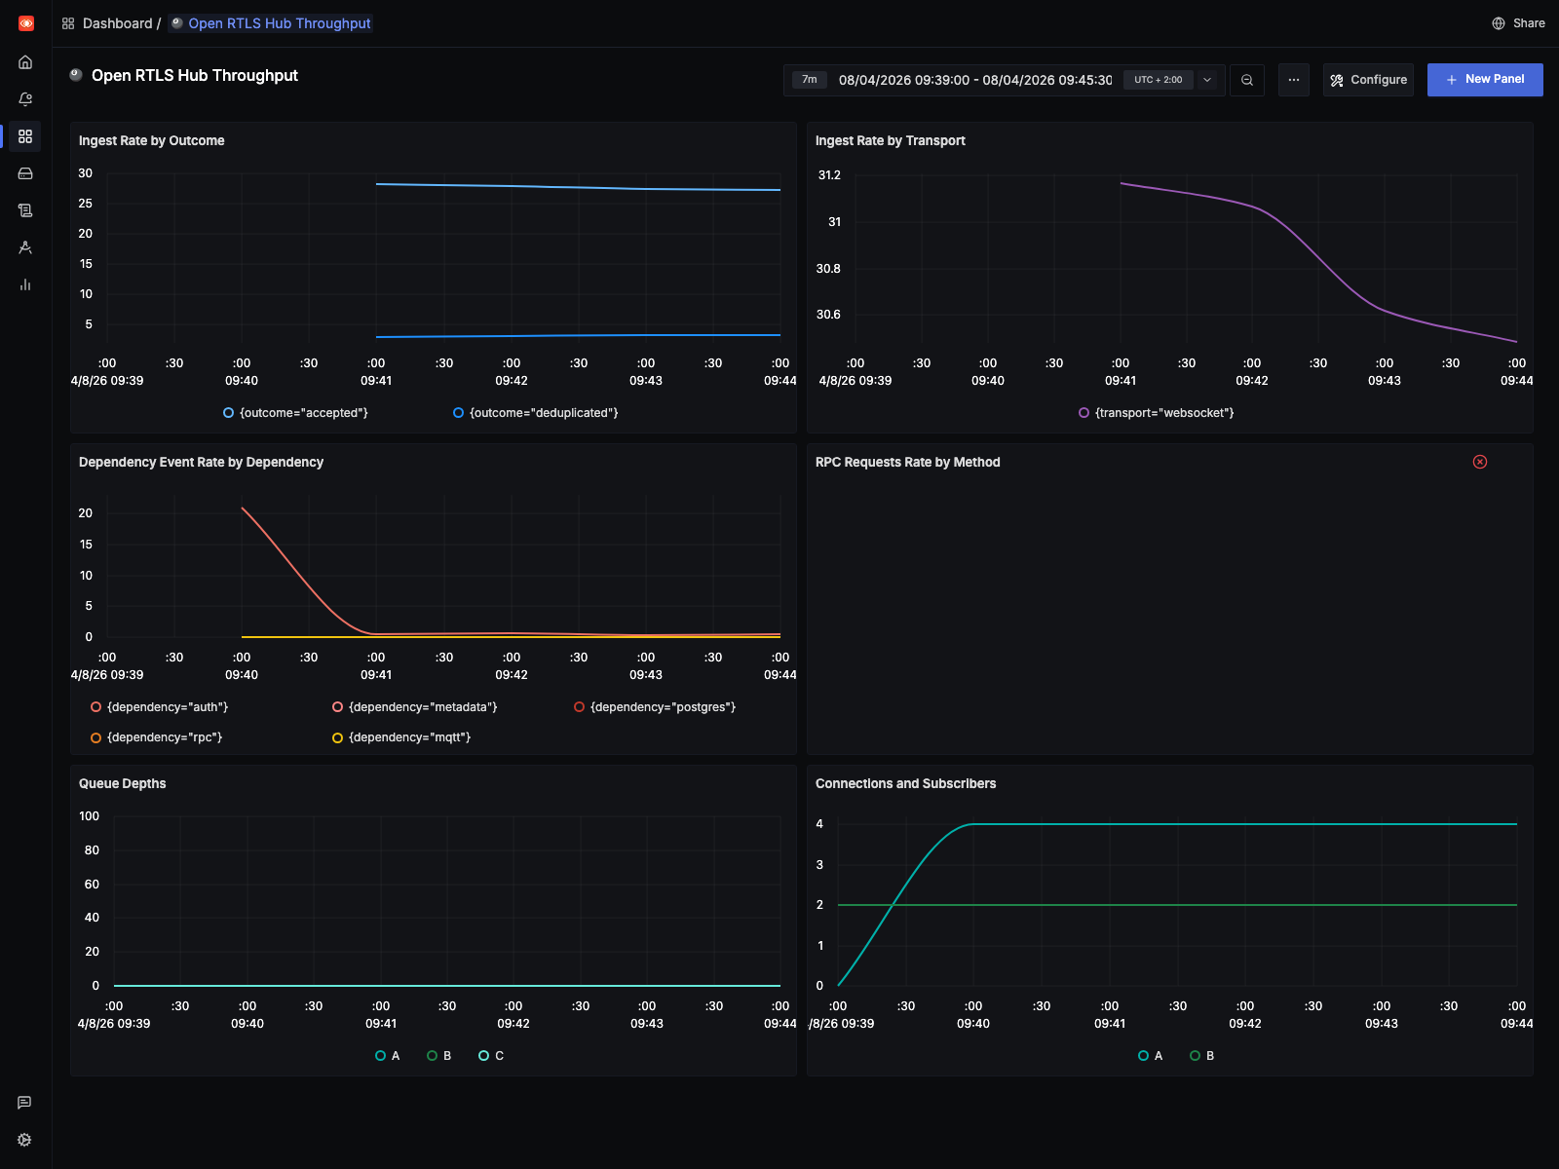Open the Alerting bell icon in sidebar
The width and height of the screenshot is (1559, 1169).
[24, 98]
